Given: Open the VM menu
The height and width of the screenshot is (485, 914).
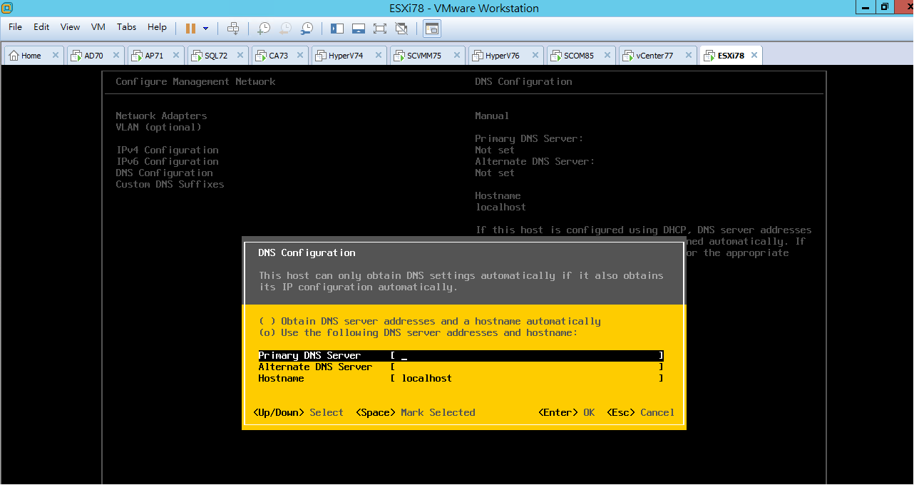Looking at the screenshot, I should (x=98, y=27).
